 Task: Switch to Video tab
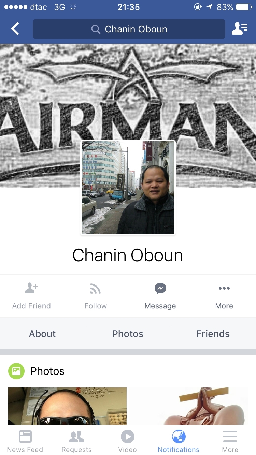(x=128, y=442)
